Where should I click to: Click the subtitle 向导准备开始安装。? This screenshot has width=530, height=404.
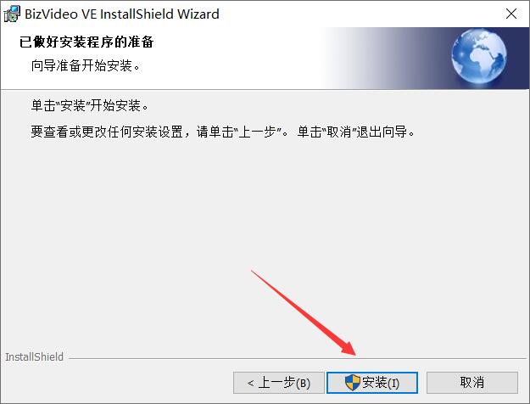[86, 65]
